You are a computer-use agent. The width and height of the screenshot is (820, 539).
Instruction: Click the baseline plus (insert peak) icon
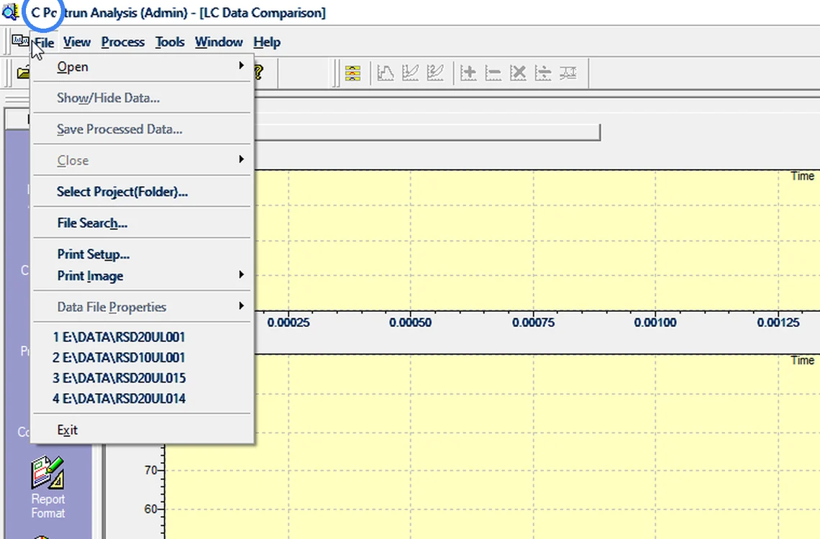(x=468, y=73)
